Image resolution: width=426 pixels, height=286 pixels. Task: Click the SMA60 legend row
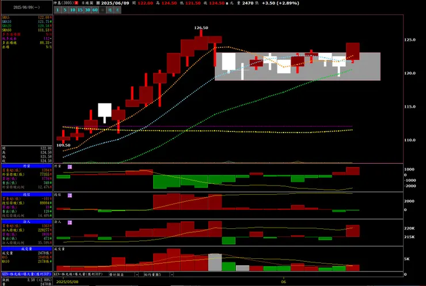coord(26,30)
